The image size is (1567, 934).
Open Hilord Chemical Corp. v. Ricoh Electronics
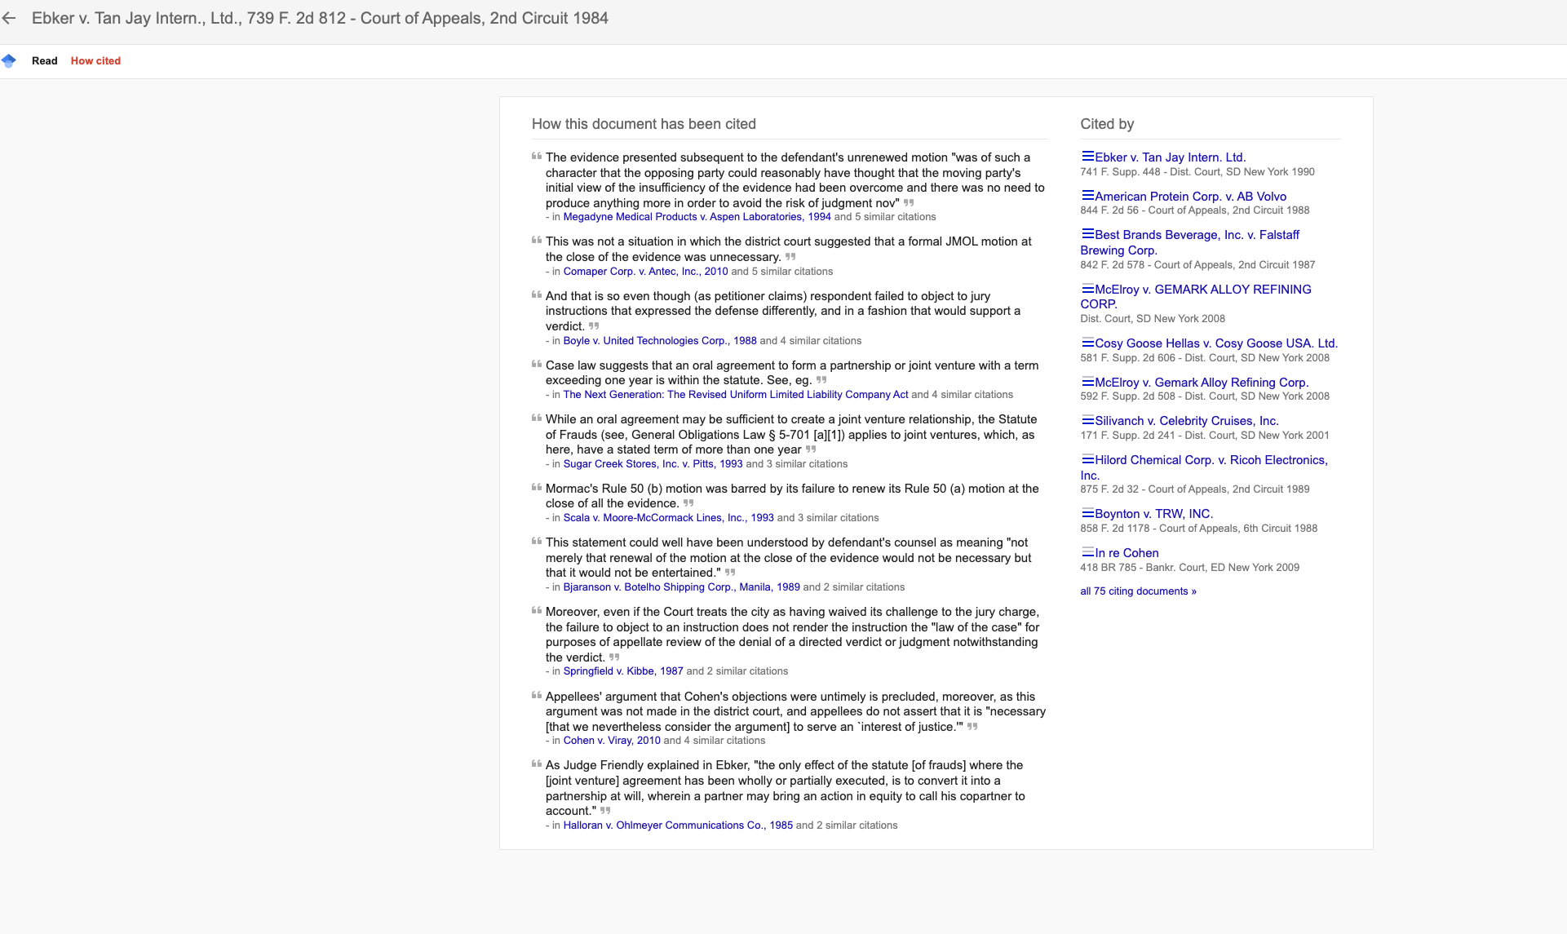pyautogui.click(x=1204, y=467)
